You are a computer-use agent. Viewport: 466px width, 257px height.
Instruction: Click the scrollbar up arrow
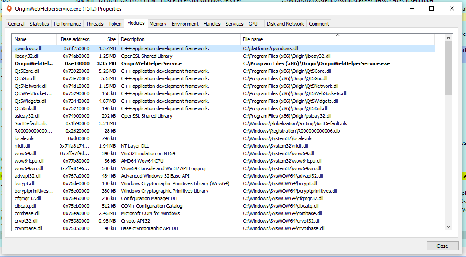[448, 38]
